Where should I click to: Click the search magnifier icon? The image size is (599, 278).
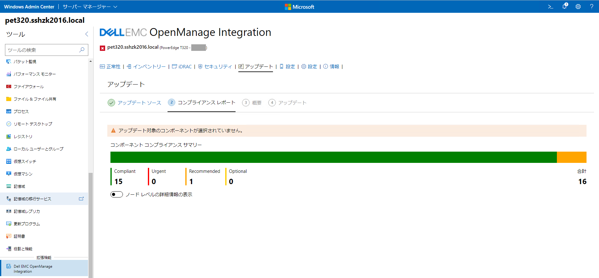(82, 50)
